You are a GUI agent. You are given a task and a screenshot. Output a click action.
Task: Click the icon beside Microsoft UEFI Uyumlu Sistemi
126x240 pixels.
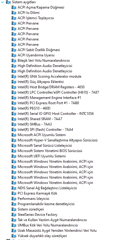point(14,156)
